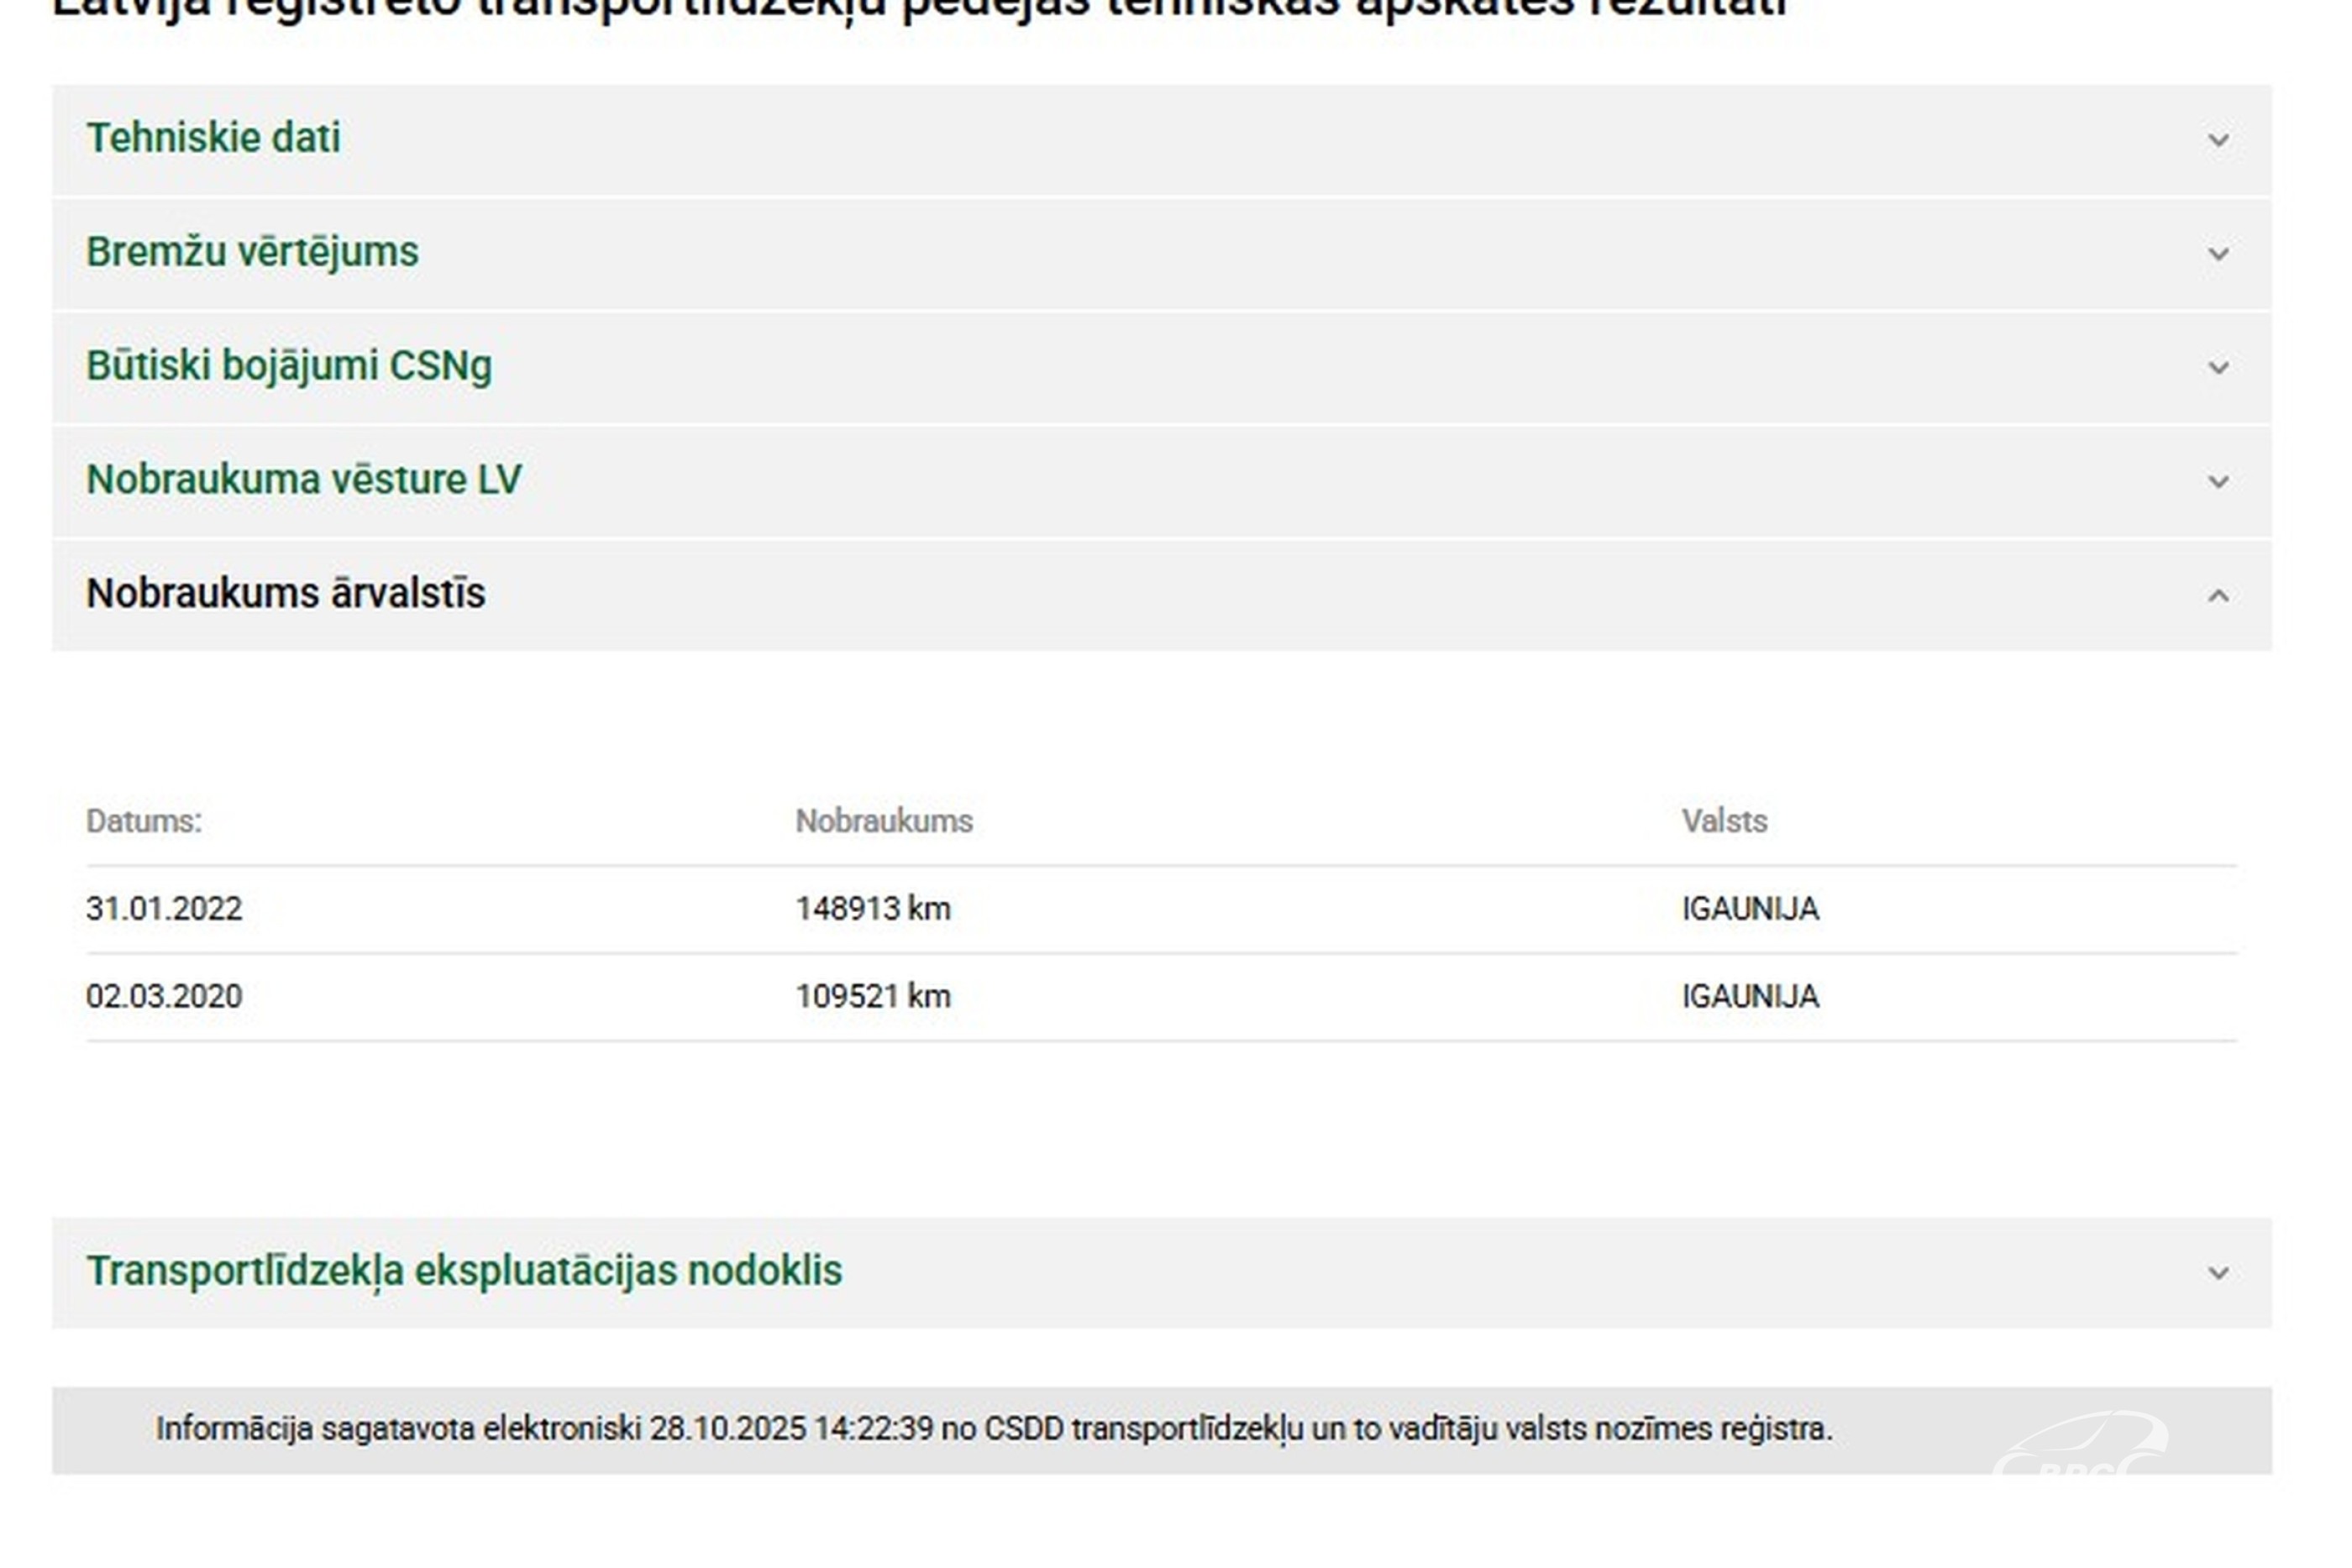Select the 02.03.2020 date cell
The image size is (2352, 1568).
click(164, 997)
